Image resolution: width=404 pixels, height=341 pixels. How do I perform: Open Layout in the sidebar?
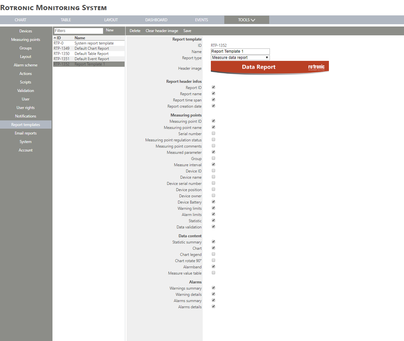(x=26, y=57)
